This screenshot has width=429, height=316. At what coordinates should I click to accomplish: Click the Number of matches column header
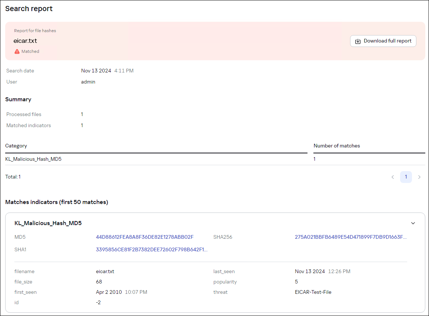pyautogui.click(x=336, y=146)
